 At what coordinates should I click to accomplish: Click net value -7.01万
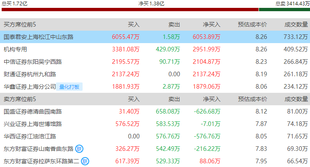click(x=210, y=124)
